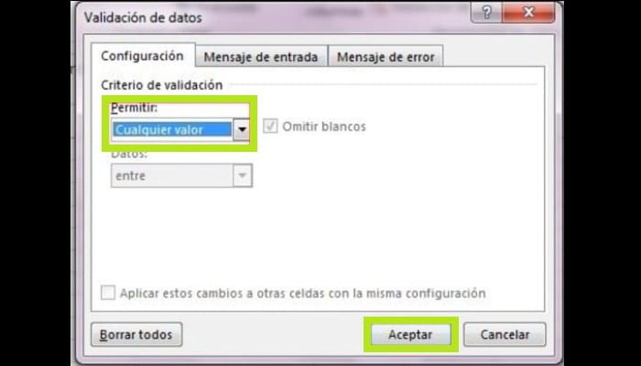Toggle the Omitir blancos checkbox
The width and height of the screenshot is (641, 366).
point(270,126)
